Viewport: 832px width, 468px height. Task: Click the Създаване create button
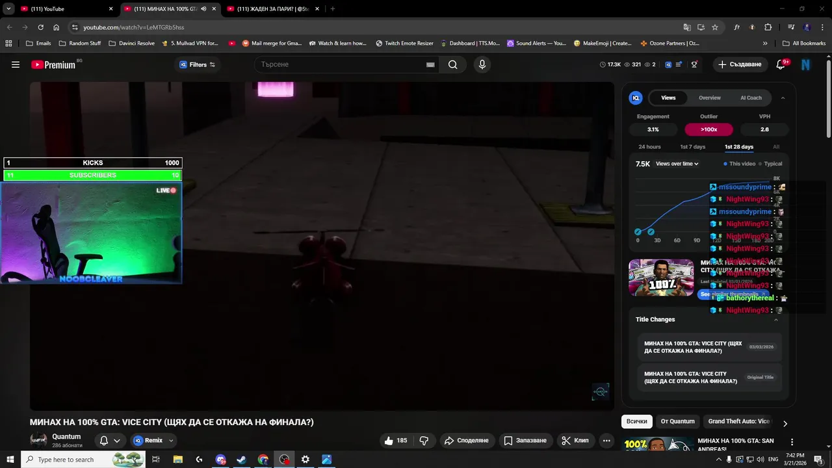pyautogui.click(x=740, y=64)
